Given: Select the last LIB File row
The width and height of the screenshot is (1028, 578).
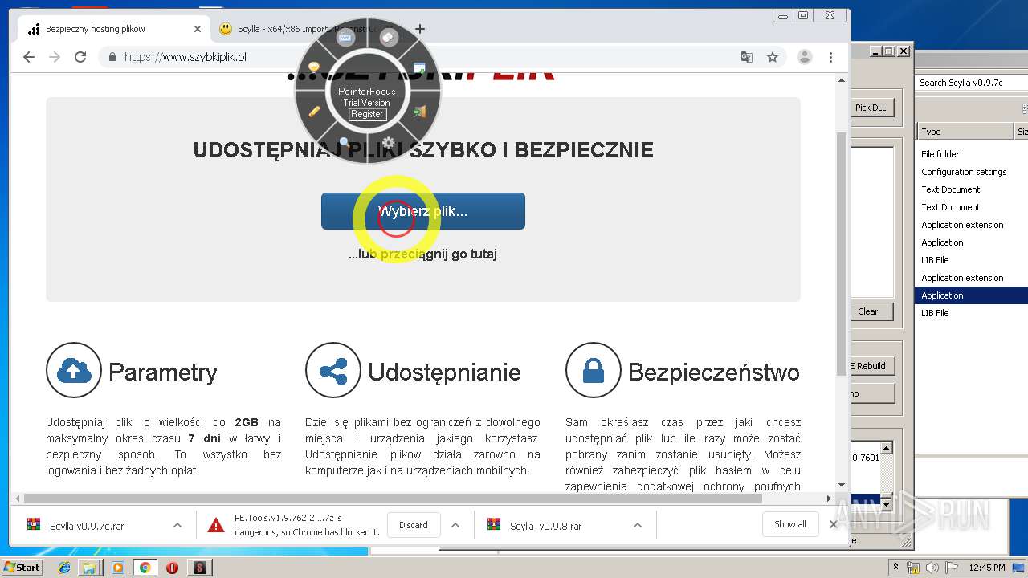Looking at the screenshot, I should [972, 313].
